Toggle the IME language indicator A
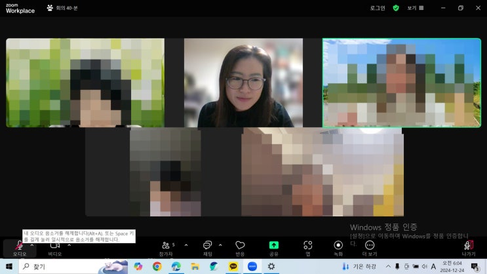Image resolution: width=487 pixels, height=274 pixels. pyautogui.click(x=433, y=267)
